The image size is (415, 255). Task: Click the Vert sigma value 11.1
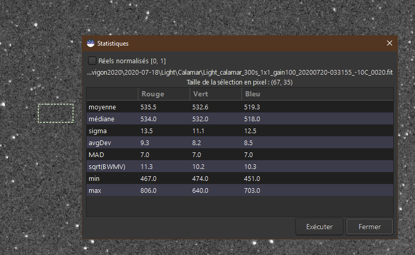click(x=198, y=131)
